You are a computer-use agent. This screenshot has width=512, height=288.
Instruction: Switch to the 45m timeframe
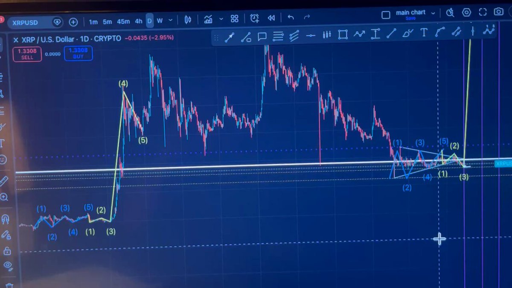(123, 21)
